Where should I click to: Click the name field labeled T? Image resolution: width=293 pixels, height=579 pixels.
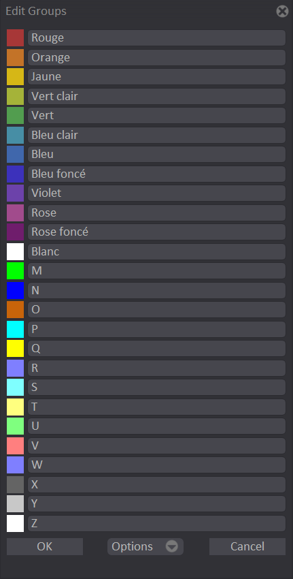pos(156,407)
